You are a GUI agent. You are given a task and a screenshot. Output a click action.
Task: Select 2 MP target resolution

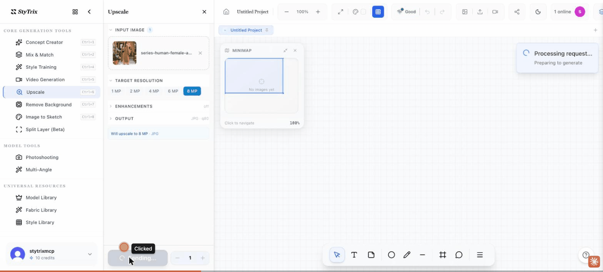(135, 91)
